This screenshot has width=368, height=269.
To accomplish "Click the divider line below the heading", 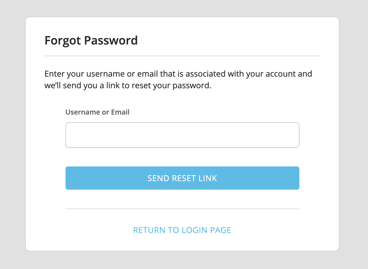I will coord(182,56).
